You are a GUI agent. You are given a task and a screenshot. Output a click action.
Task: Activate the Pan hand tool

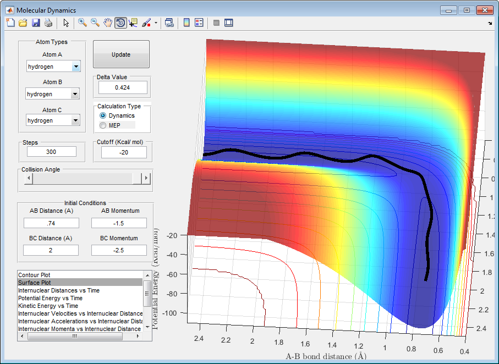[108, 23]
